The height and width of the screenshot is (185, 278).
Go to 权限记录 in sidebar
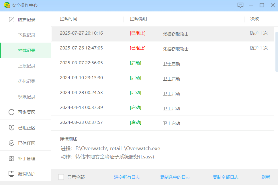click(x=27, y=97)
